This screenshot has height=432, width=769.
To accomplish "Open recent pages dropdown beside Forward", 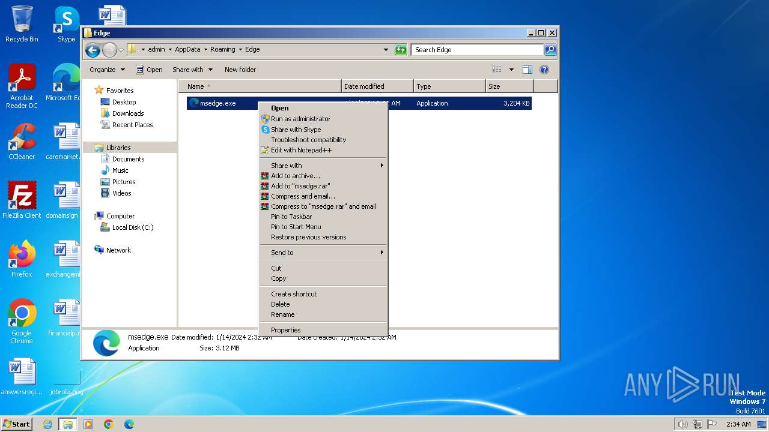I will click(121, 50).
